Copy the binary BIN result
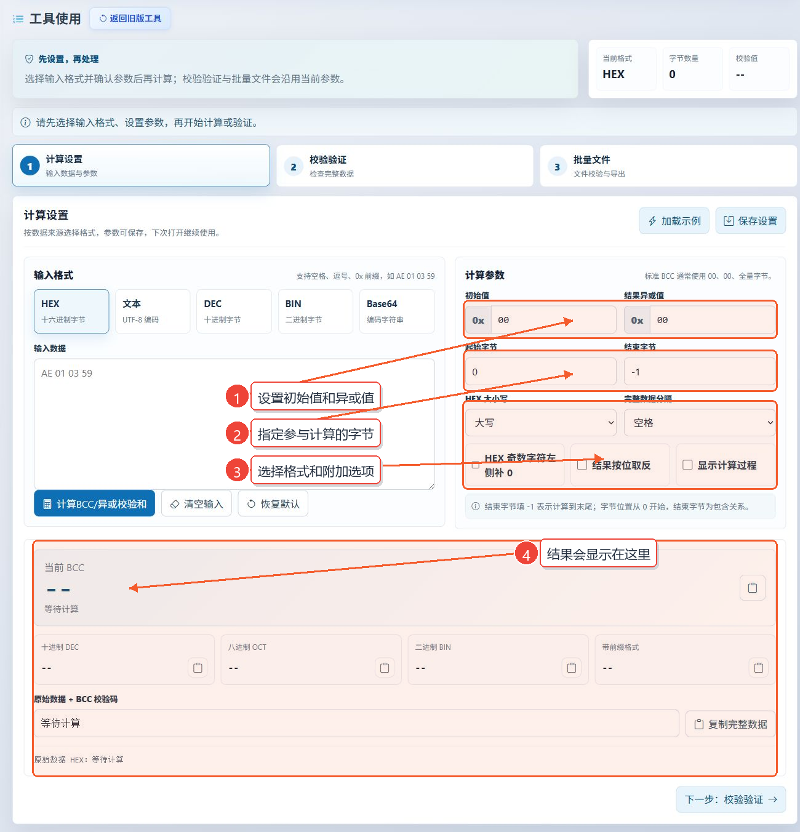This screenshot has height=832, width=800. 572,668
